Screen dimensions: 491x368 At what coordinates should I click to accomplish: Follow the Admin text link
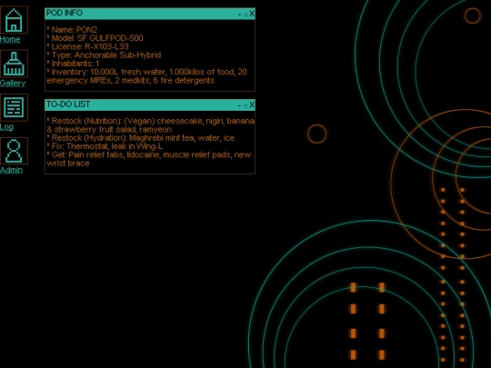(x=11, y=170)
